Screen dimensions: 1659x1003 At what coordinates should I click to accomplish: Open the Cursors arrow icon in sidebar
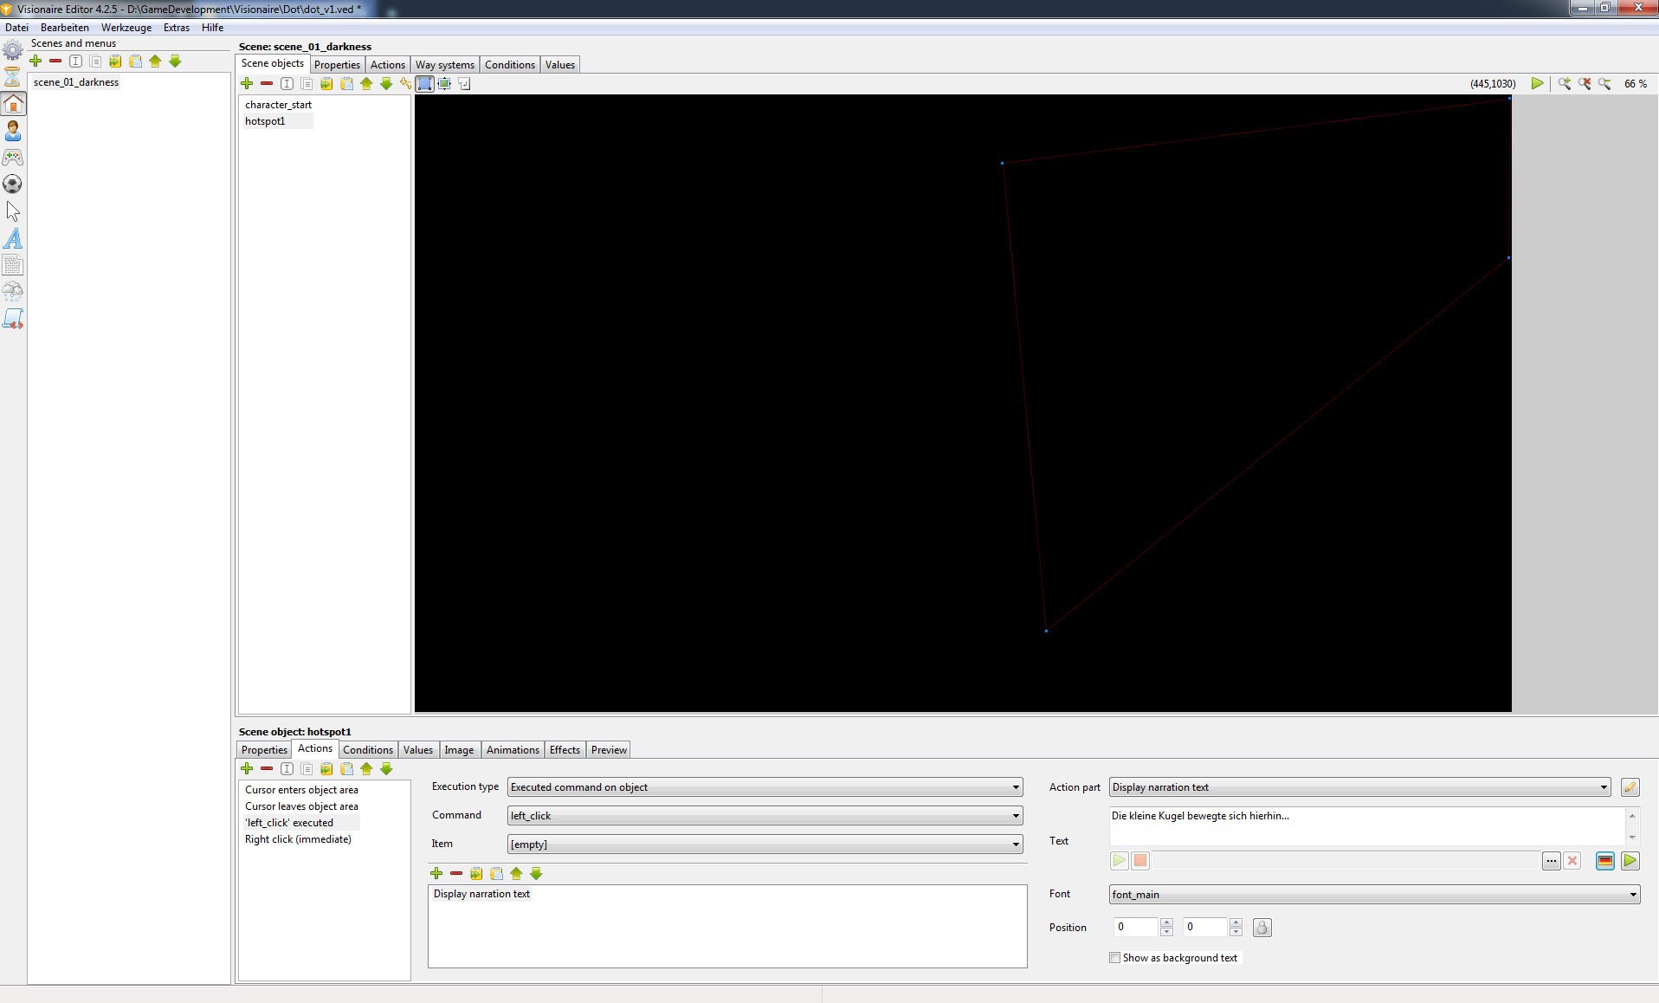[13, 211]
